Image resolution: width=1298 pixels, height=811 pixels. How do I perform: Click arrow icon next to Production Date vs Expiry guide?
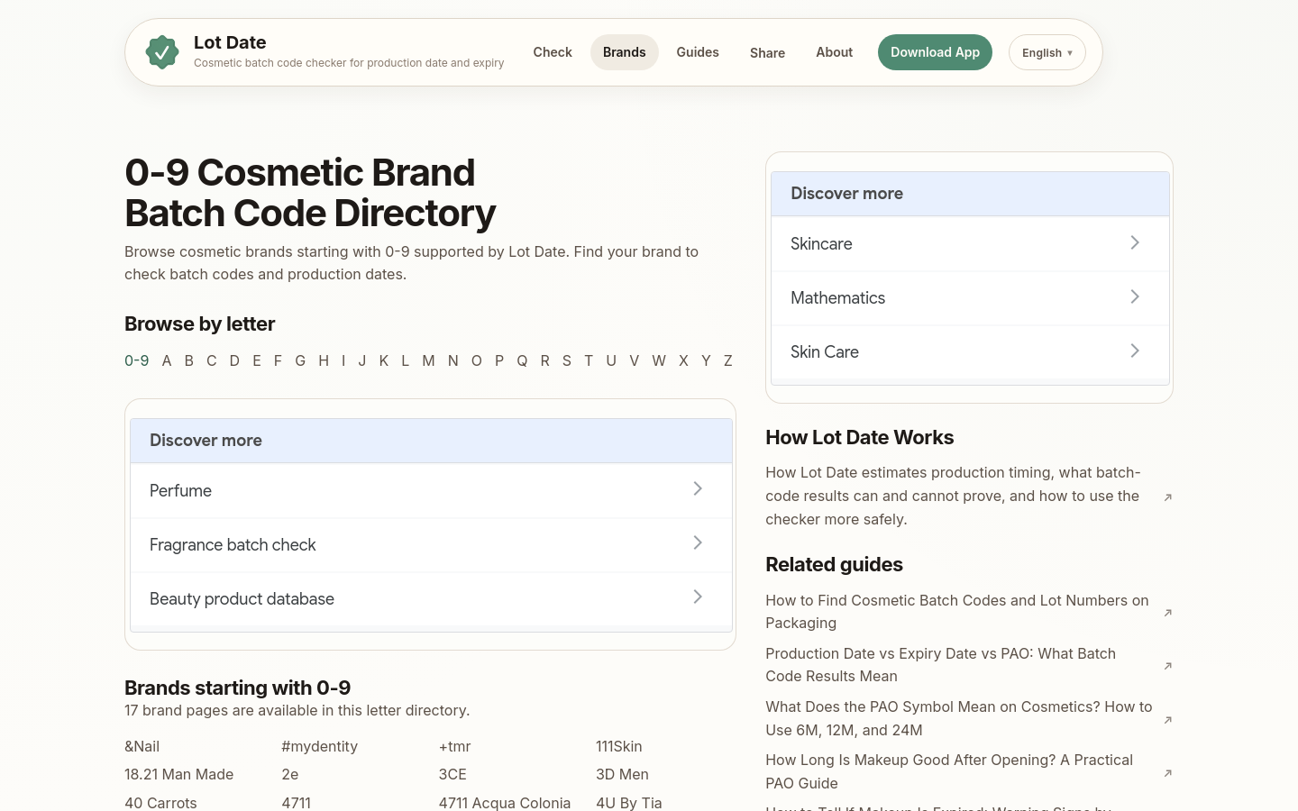coord(1167,665)
